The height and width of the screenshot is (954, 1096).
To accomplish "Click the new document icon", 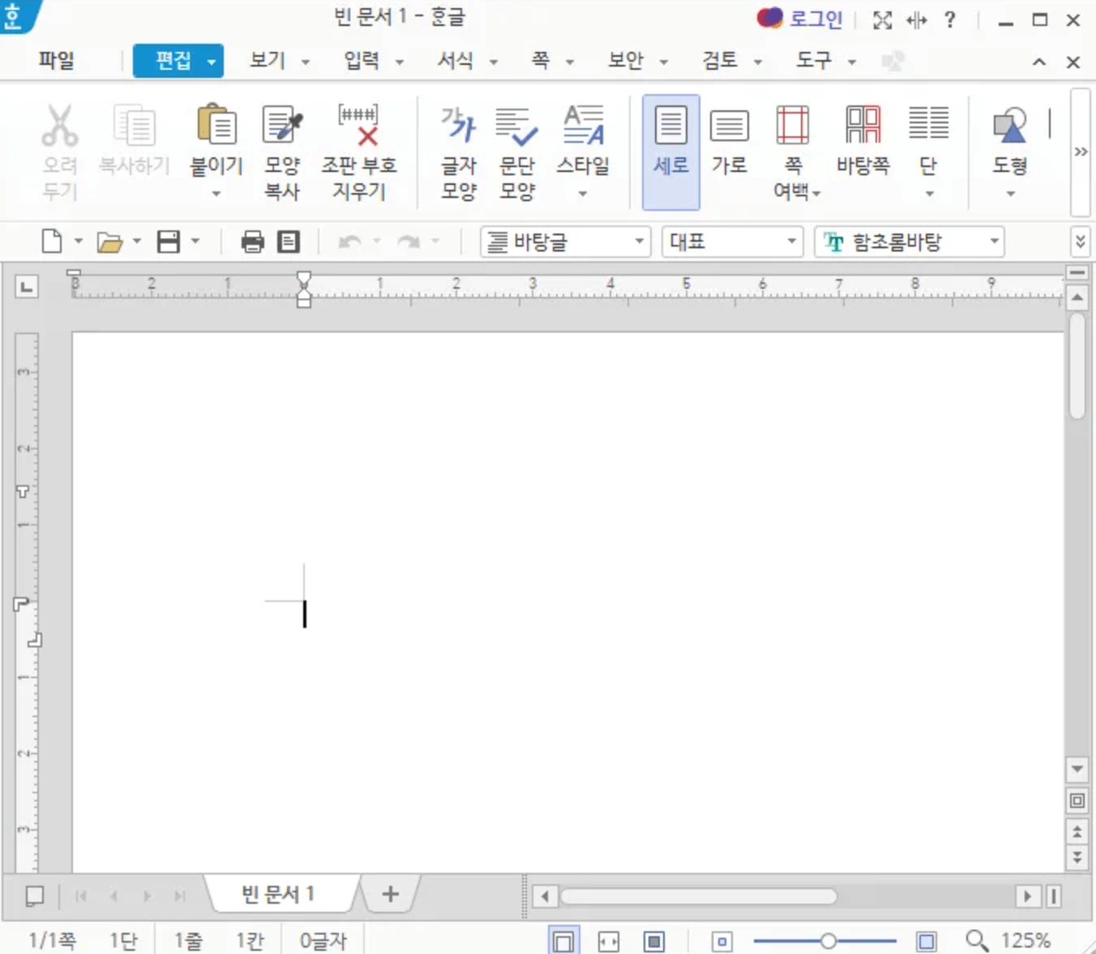I will (52, 242).
